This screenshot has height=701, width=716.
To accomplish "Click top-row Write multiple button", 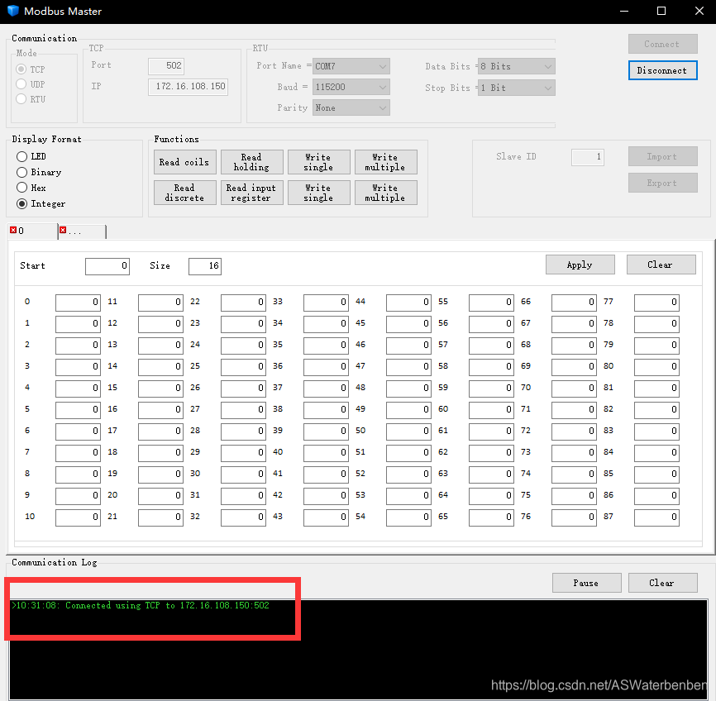I will [x=386, y=162].
